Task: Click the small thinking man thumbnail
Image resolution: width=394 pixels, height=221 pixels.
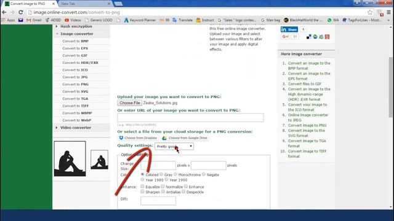Action: 100,160
